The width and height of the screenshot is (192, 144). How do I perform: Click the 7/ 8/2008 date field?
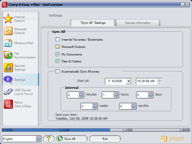(116, 81)
